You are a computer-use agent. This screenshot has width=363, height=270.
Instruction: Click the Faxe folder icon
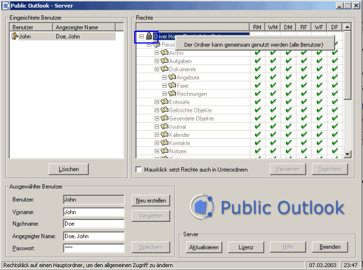pos(172,85)
